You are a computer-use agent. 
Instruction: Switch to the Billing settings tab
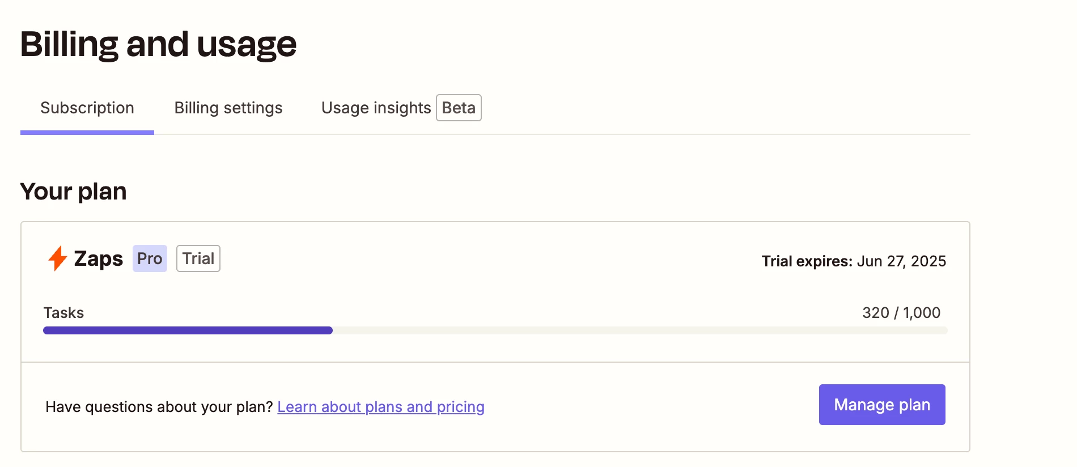(228, 108)
